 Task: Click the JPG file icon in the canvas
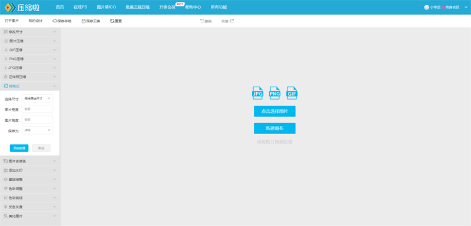pos(258,93)
